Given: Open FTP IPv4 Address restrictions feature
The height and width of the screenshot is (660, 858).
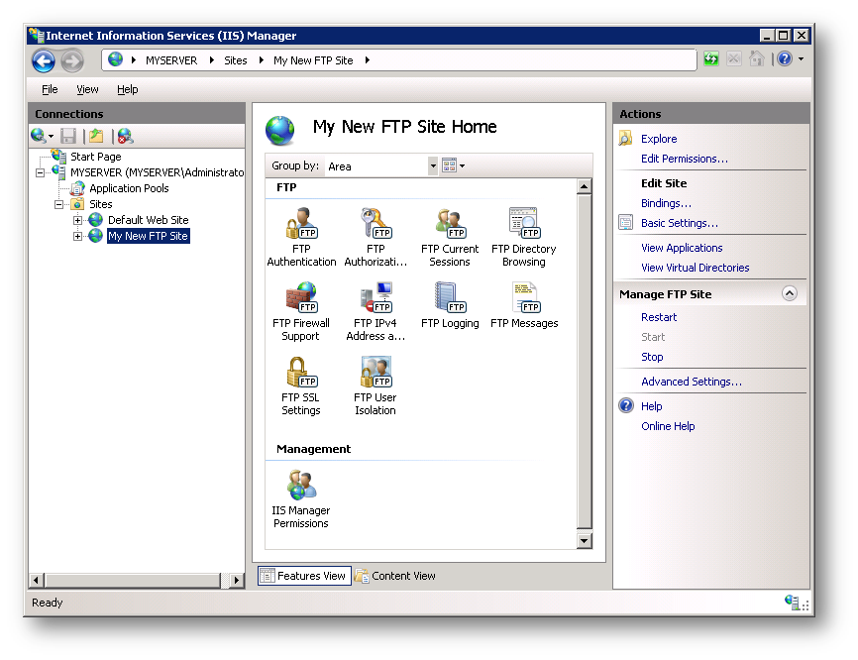Looking at the screenshot, I should [x=375, y=311].
